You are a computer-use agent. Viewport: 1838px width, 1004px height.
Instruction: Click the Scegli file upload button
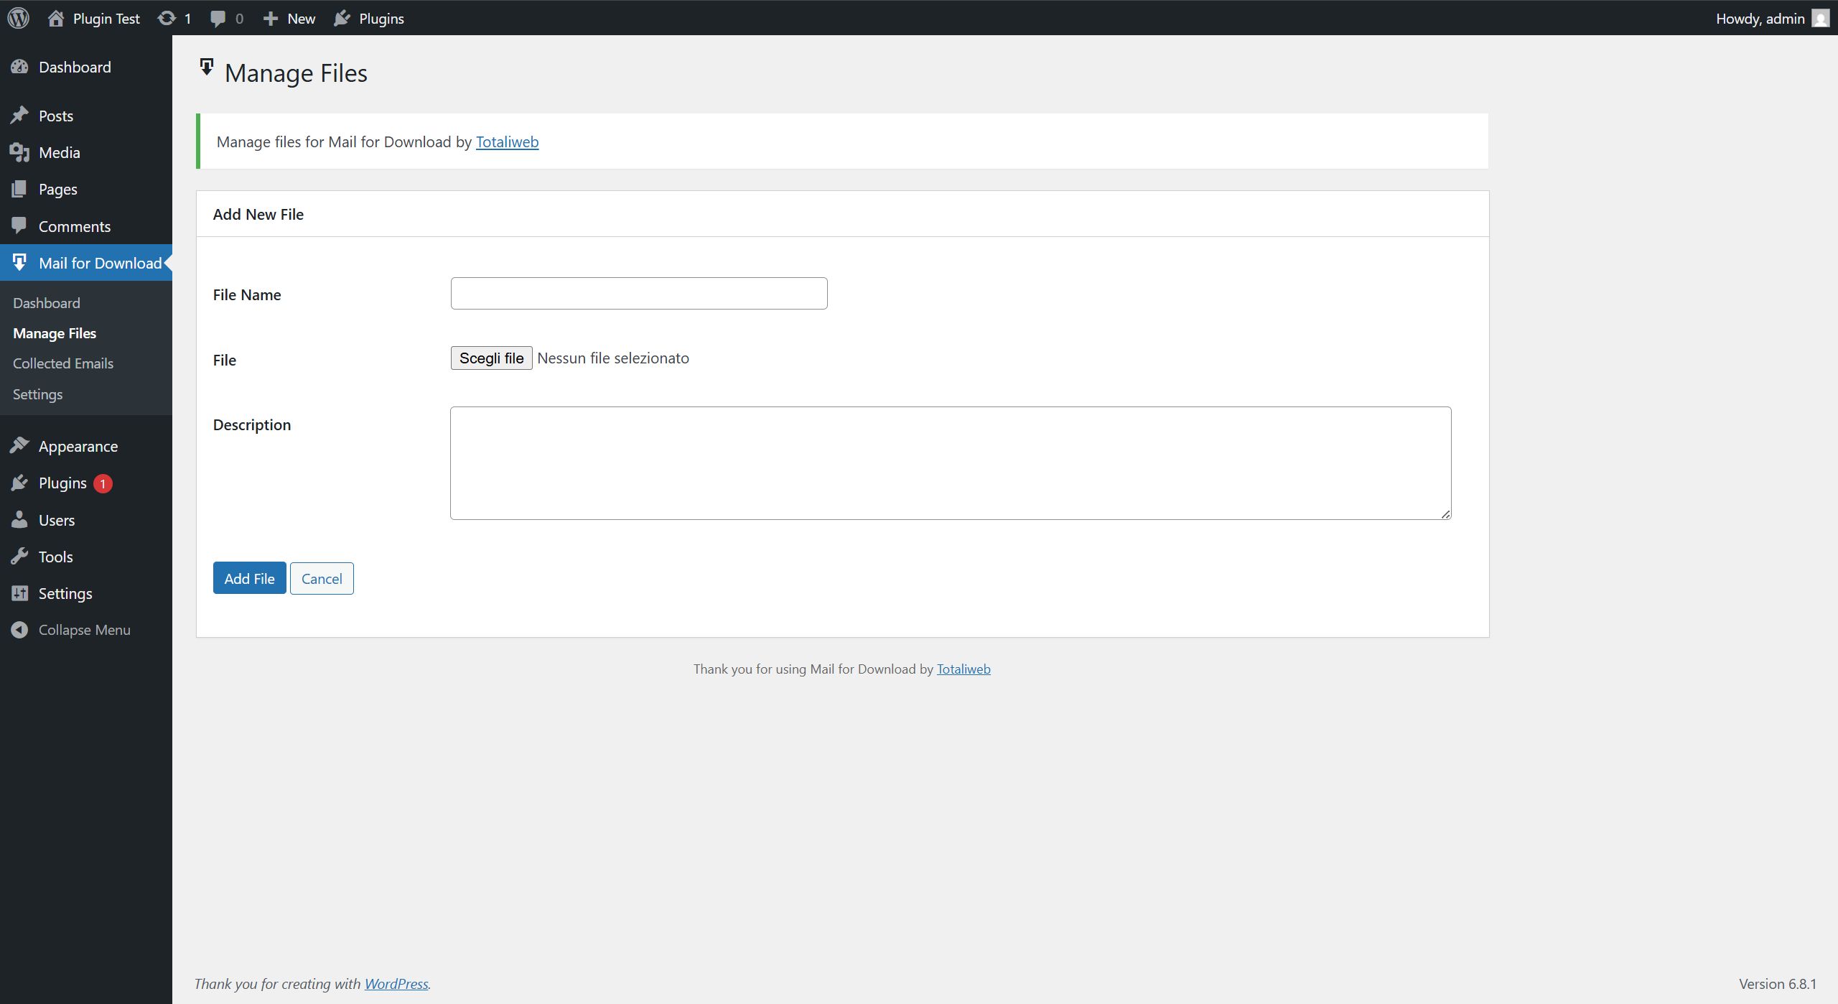491,358
